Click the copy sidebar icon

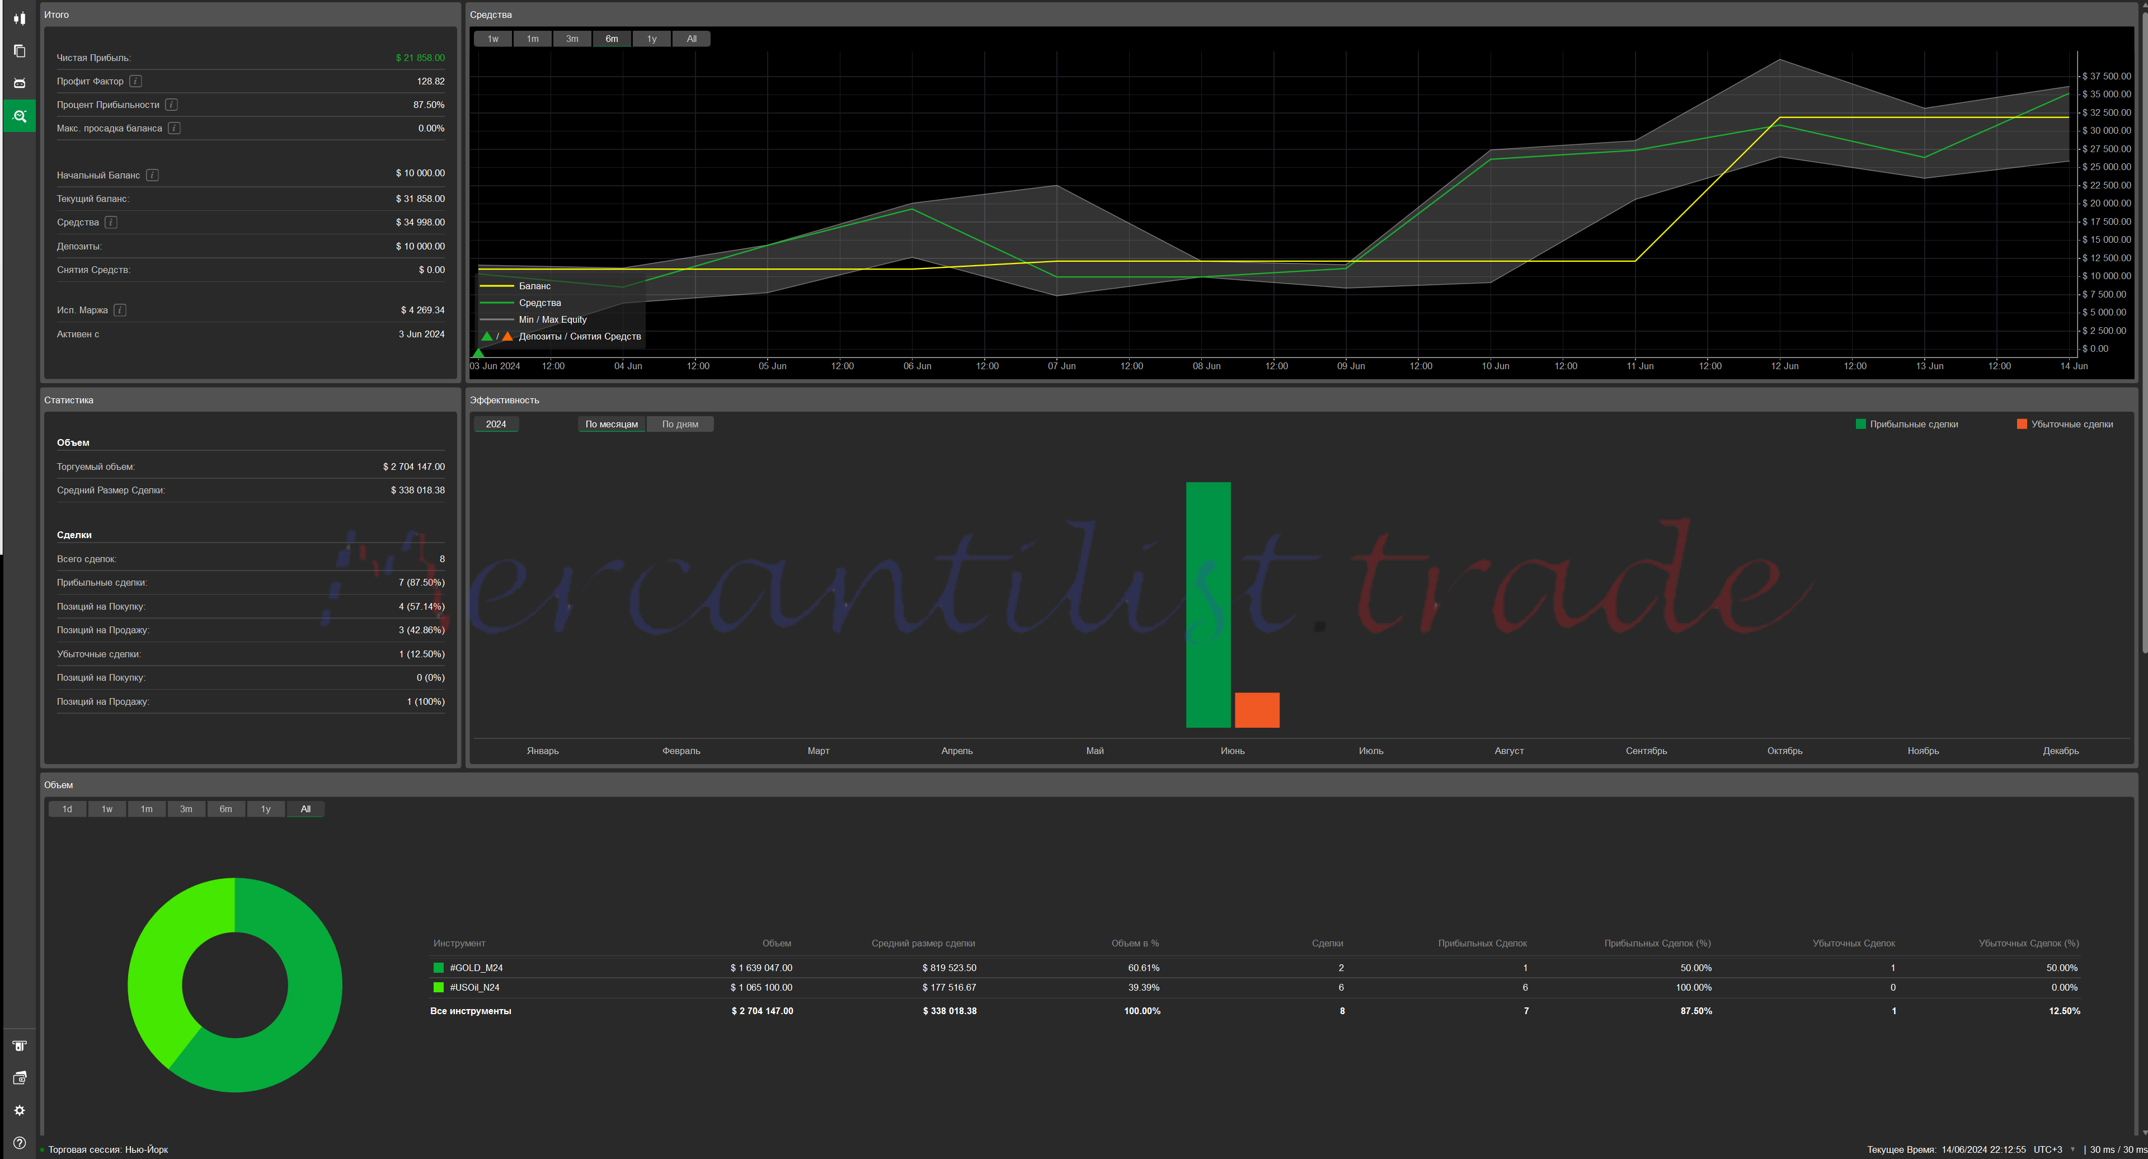tap(19, 51)
